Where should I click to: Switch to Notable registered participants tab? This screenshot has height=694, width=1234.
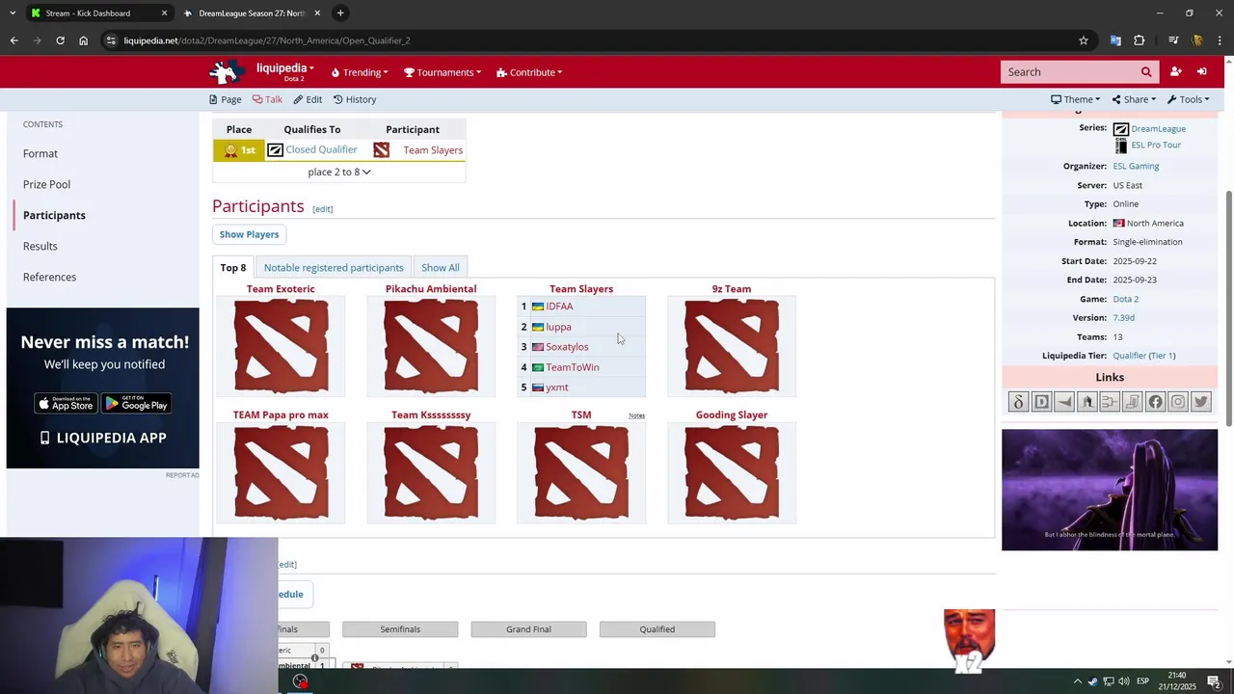(x=334, y=268)
